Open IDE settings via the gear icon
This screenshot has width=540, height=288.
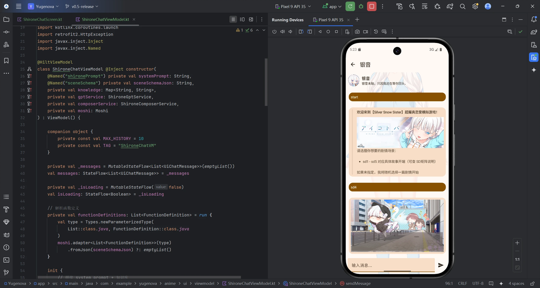pyautogui.click(x=475, y=6)
